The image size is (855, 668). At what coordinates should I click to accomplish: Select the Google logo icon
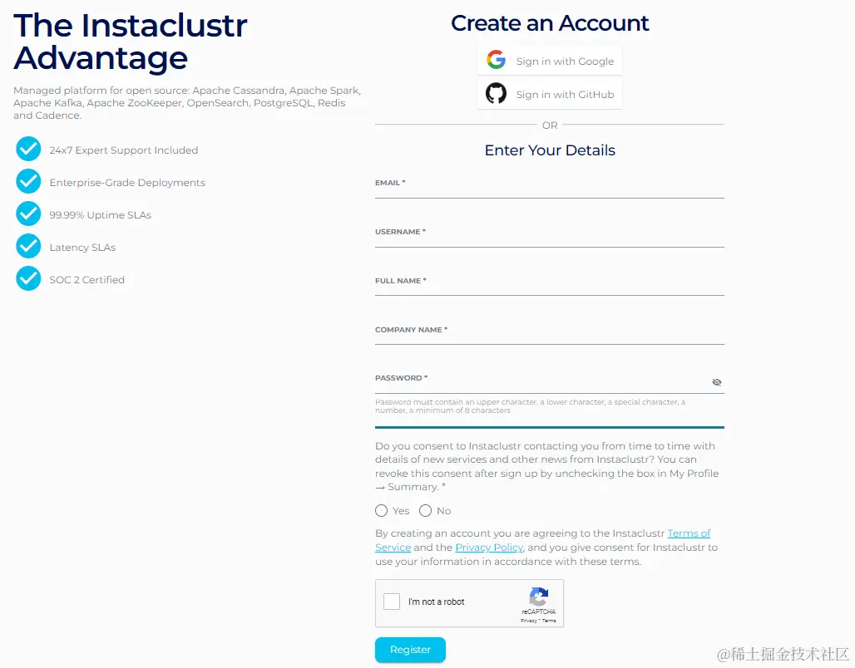tap(496, 59)
